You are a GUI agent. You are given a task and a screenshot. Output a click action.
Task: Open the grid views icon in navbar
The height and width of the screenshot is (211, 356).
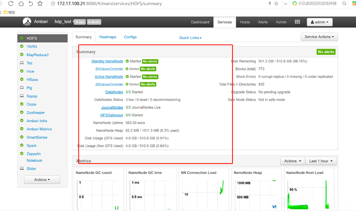297,22
